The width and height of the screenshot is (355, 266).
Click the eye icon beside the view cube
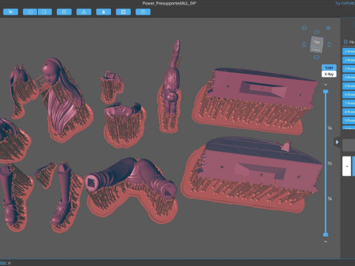point(328,28)
